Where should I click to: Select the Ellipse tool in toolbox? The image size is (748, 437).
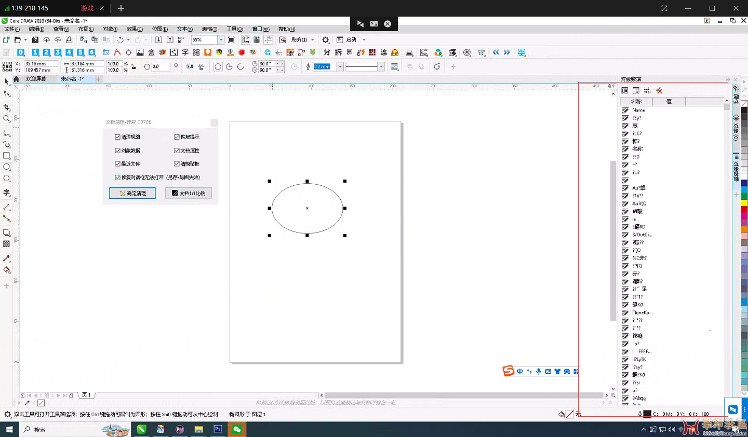[7, 167]
